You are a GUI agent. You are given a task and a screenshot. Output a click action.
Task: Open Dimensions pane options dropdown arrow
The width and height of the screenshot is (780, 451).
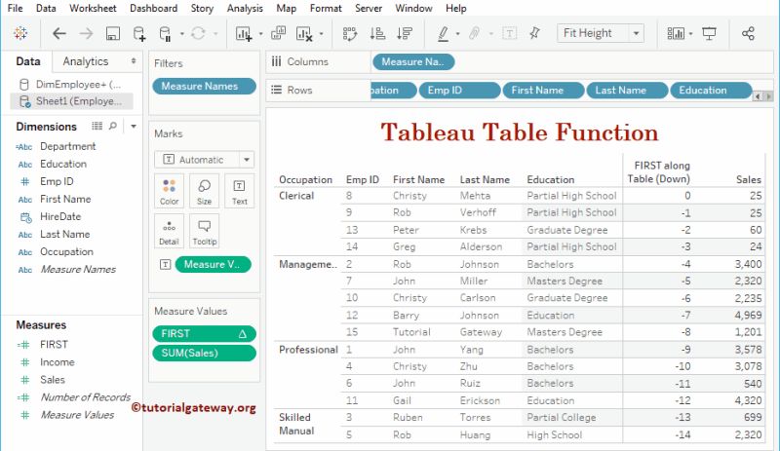pos(134,127)
